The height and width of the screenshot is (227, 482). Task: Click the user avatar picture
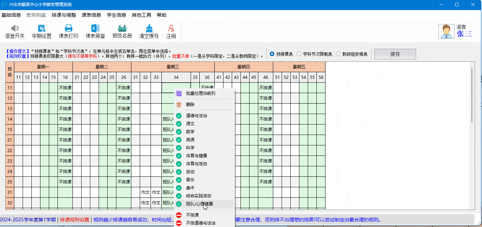(446, 31)
